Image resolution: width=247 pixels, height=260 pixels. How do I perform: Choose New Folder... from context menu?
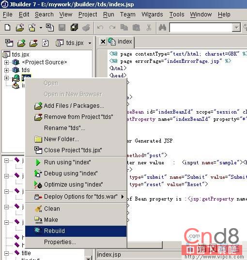pyautogui.click(x=76, y=139)
